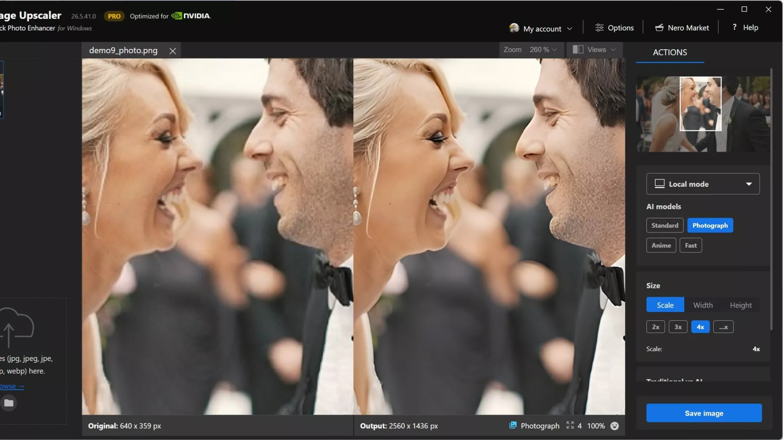Select the Anime AI model

pyautogui.click(x=661, y=245)
